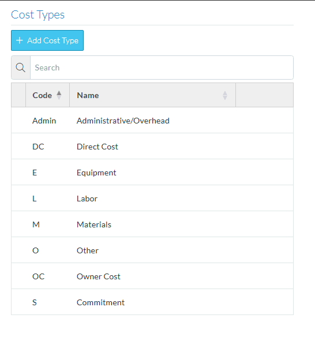Select the Administrative/Overhead row
This screenshot has width=315, height=337.
click(x=152, y=121)
